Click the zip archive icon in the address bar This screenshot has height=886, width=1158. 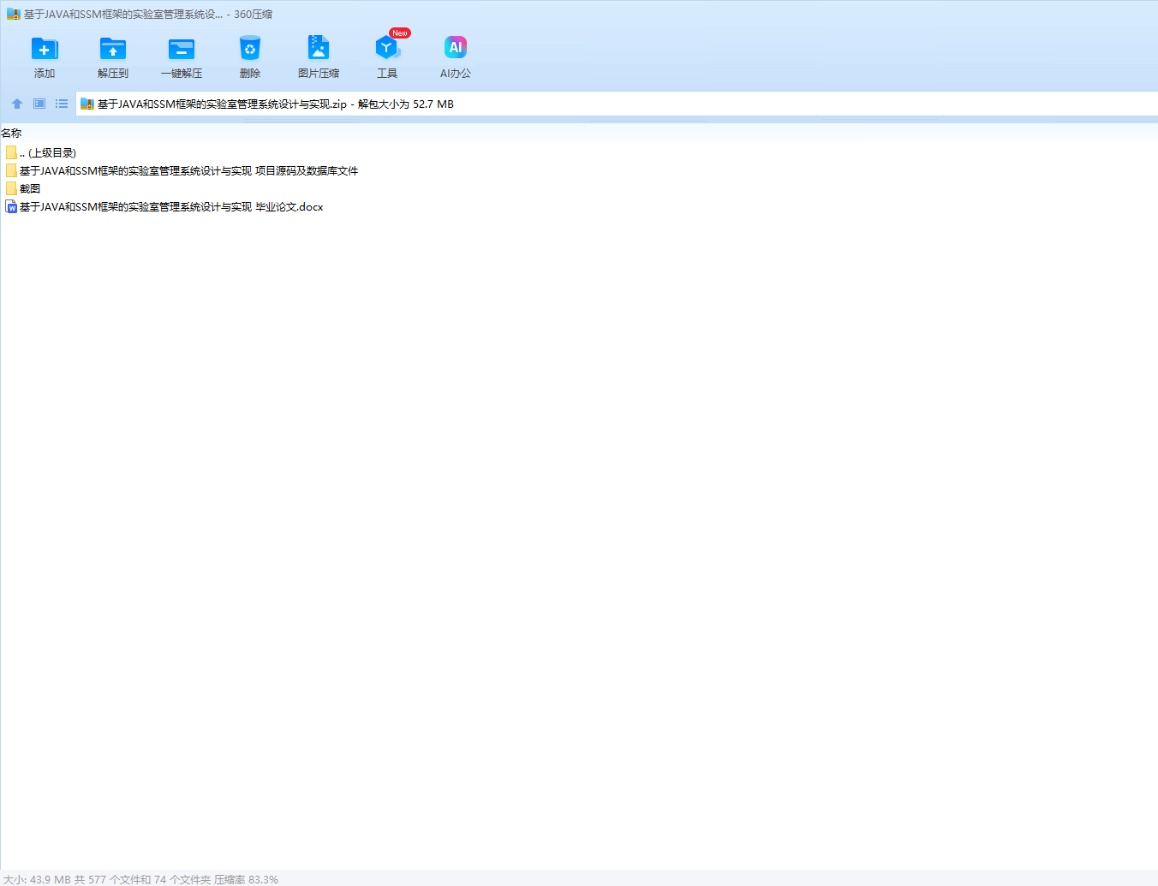(87, 104)
